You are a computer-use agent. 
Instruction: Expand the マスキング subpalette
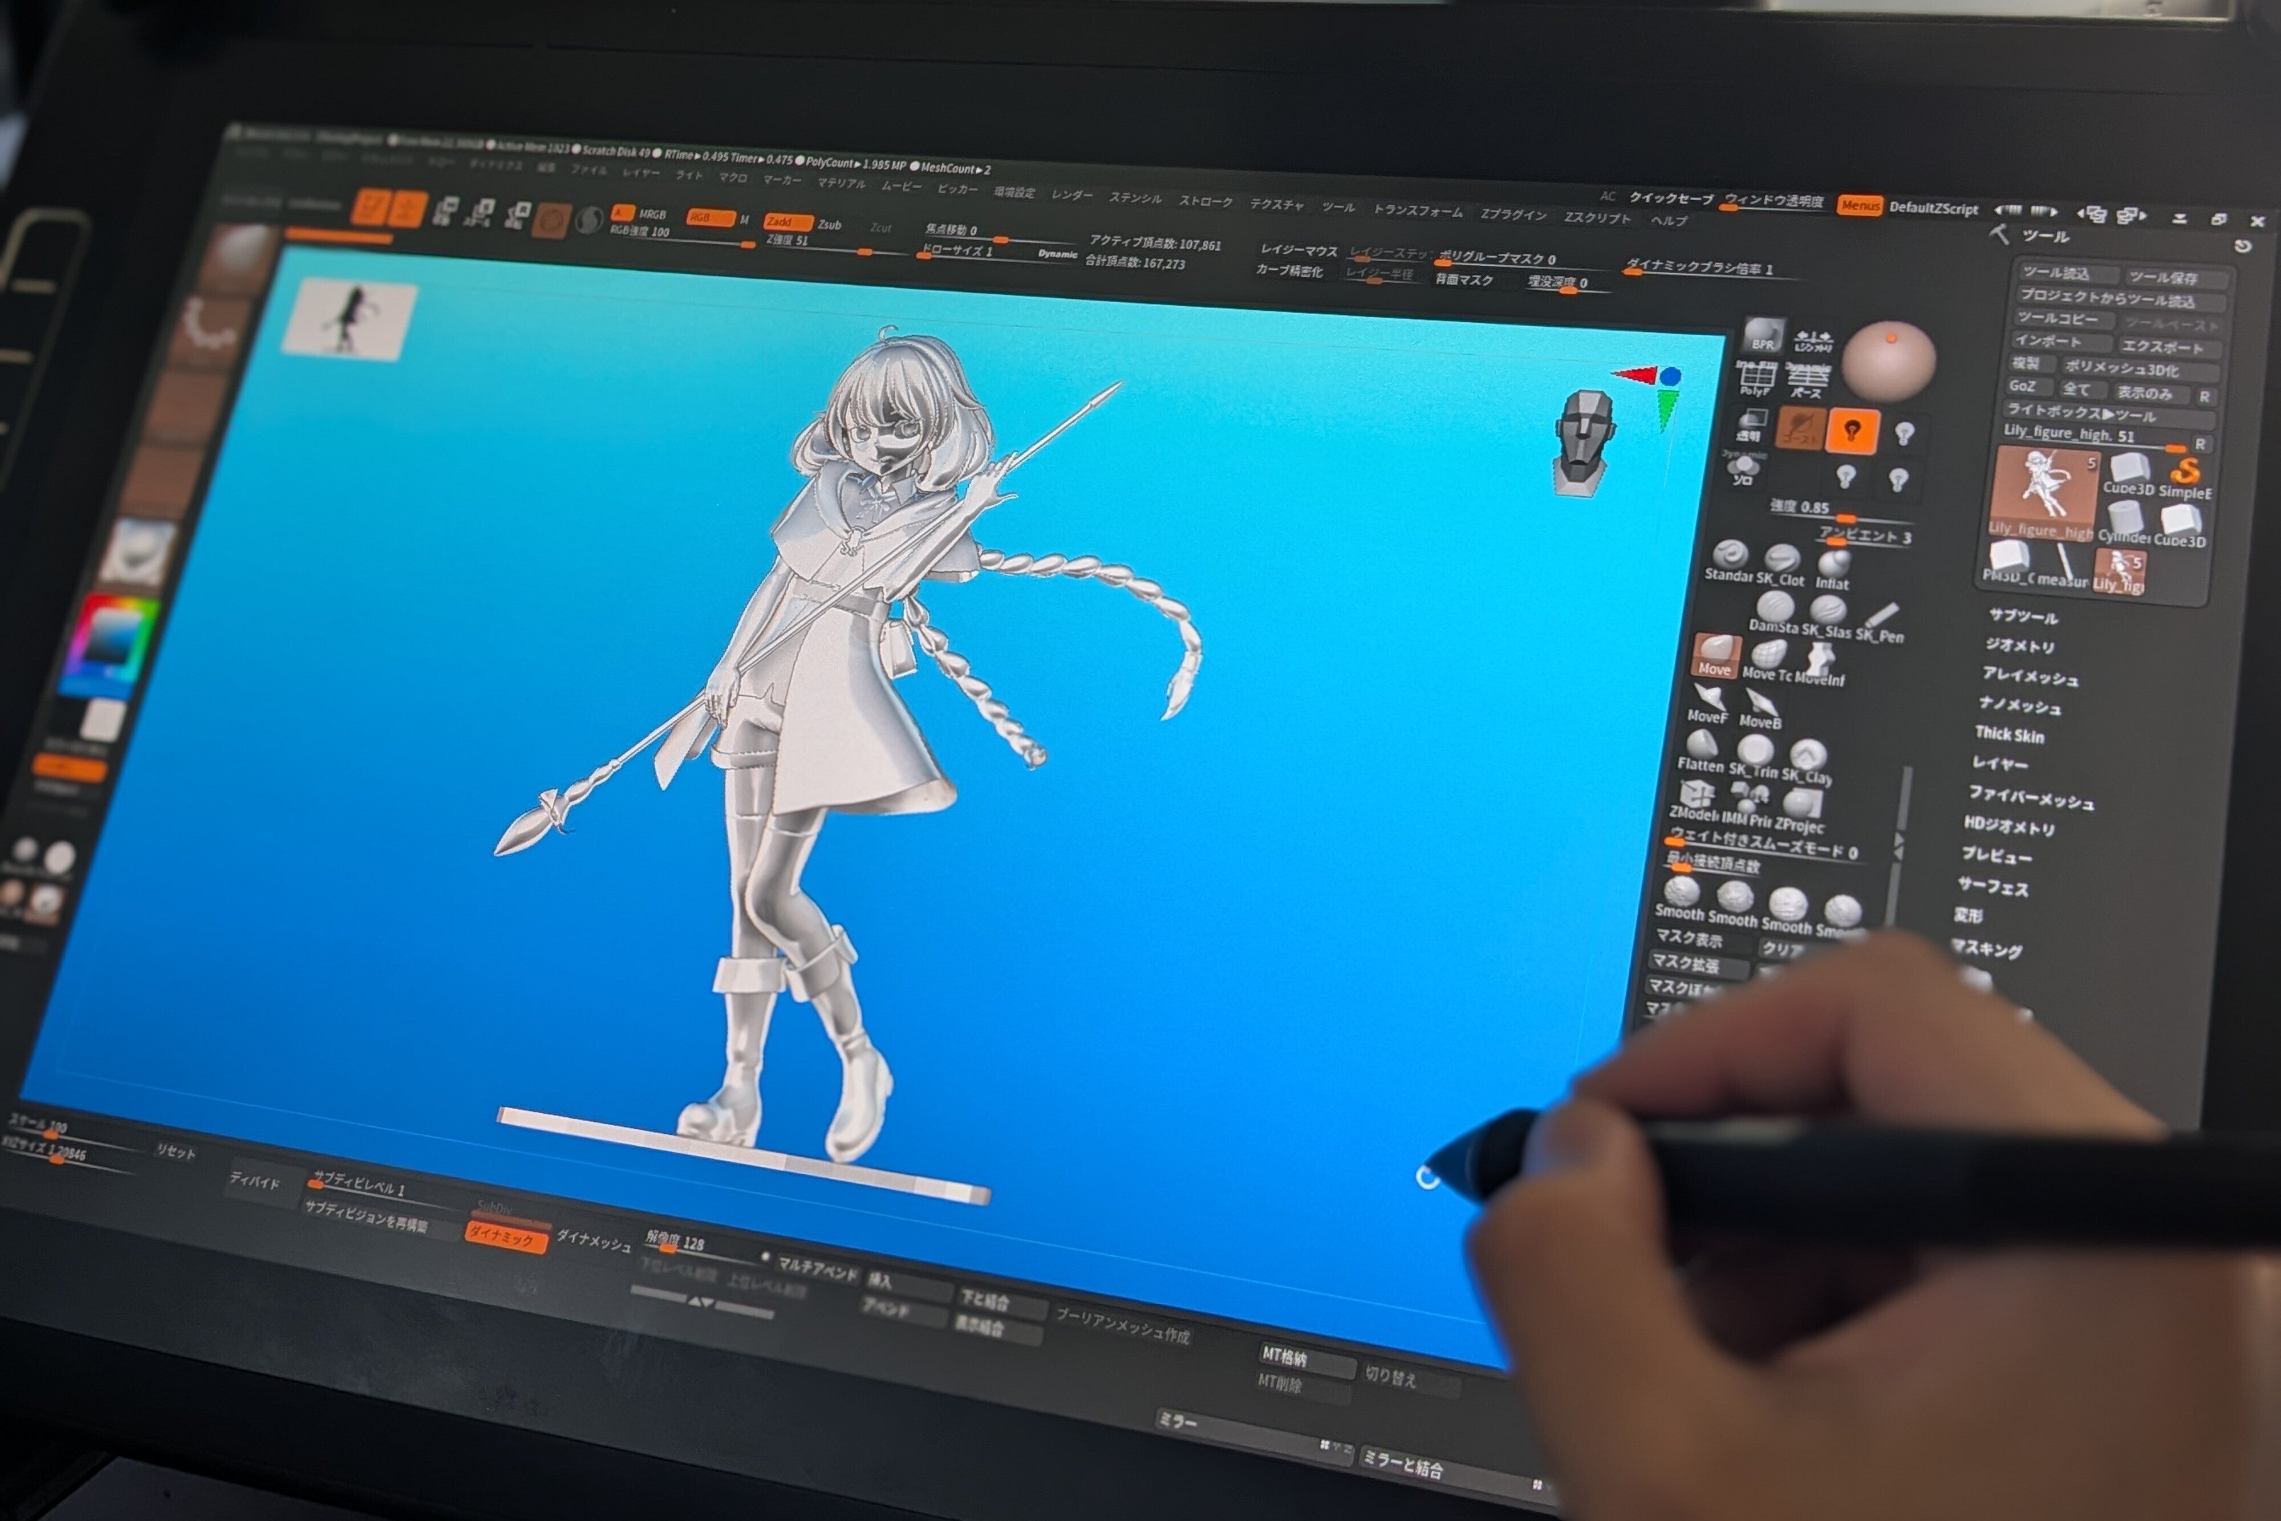pyautogui.click(x=1987, y=948)
